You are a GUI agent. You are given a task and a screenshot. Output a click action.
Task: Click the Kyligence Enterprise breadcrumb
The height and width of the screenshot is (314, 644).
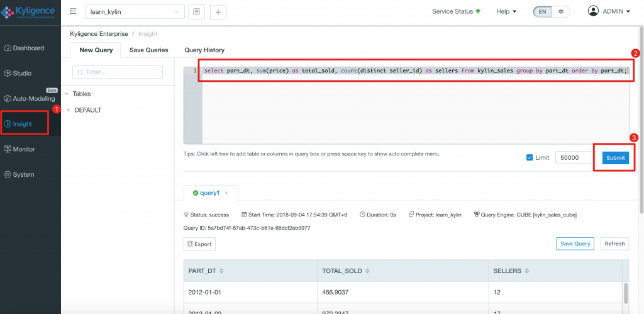99,34
